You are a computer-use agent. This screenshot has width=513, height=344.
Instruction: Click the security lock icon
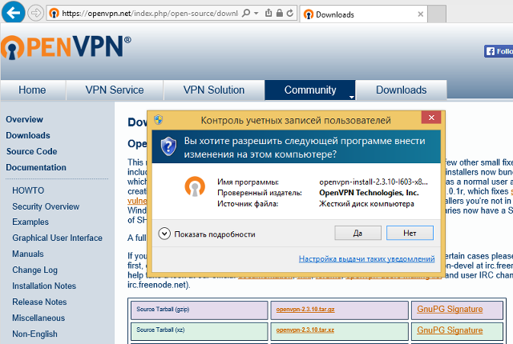tap(280, 13)
